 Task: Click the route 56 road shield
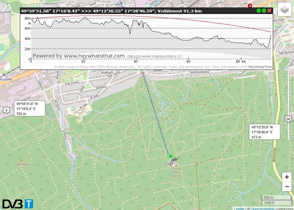click(289, 119)
